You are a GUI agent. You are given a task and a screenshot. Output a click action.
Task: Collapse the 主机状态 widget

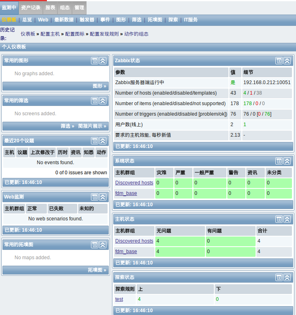[x=287, y=219]
